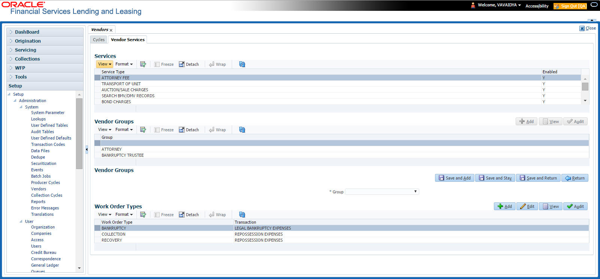
Task: Click the Return button
Action: [575, 178]
